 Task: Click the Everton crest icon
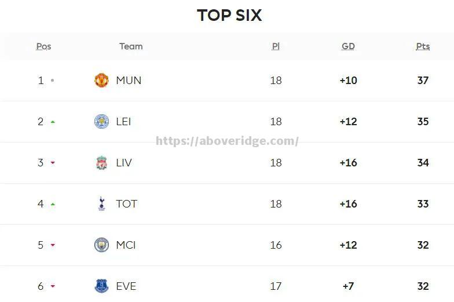[x=102, y=286]
